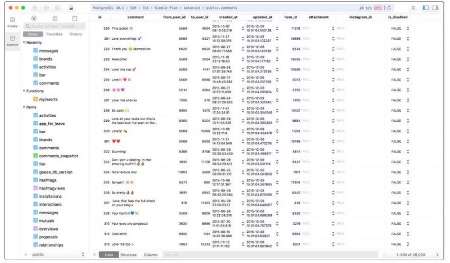Image resolution: width=450 pixels, height=263 pixels.
Task: Open is_disabled FALSE selector for row 300
Action: [408, 131]
